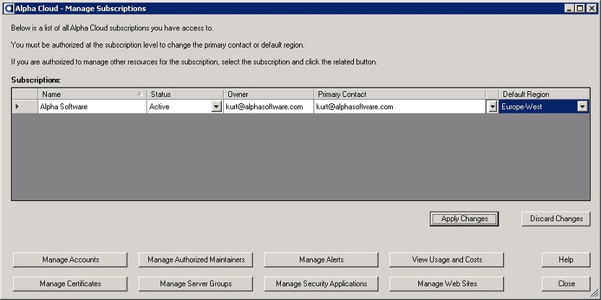Sort subscriptions by Name column header

point(92,94)
